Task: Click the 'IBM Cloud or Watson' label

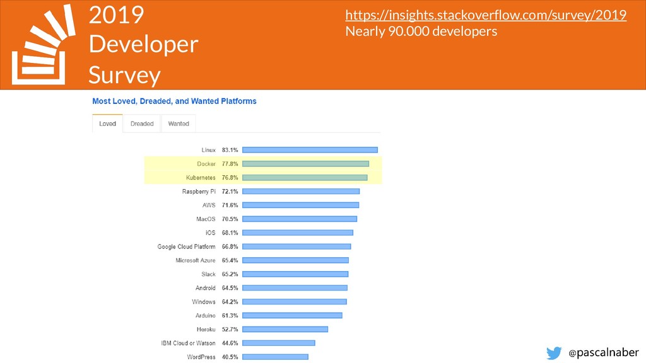Action: click(x=188, y=343)
